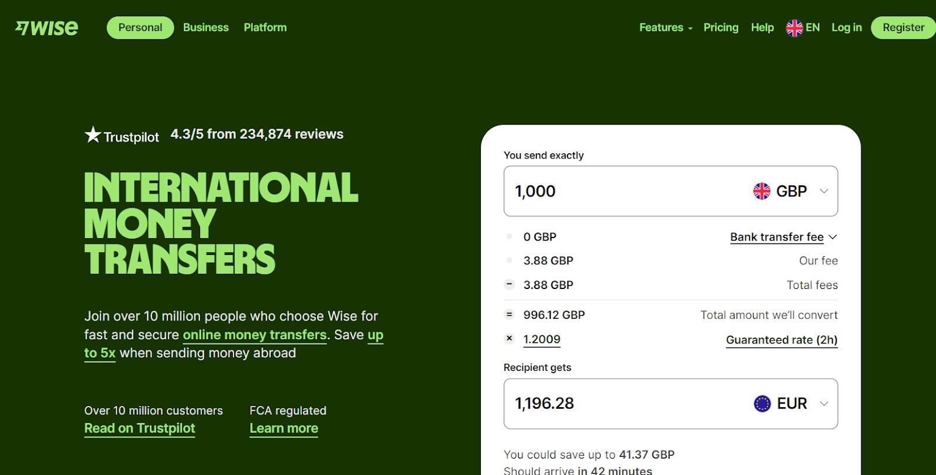936x475 pixels.
Task: Open the Read on Trustpilot link
Action: click(x=140, y=429)
